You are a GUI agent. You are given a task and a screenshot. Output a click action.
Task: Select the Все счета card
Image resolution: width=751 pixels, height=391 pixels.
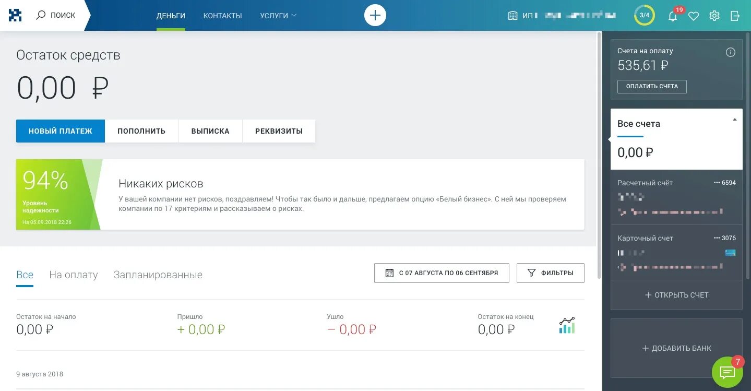coord(676,139)
